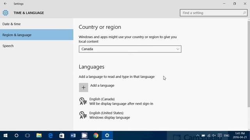Open the Windows Store taskbar icon
Viewport: 250px width, 140px height.
click(62, 135)
